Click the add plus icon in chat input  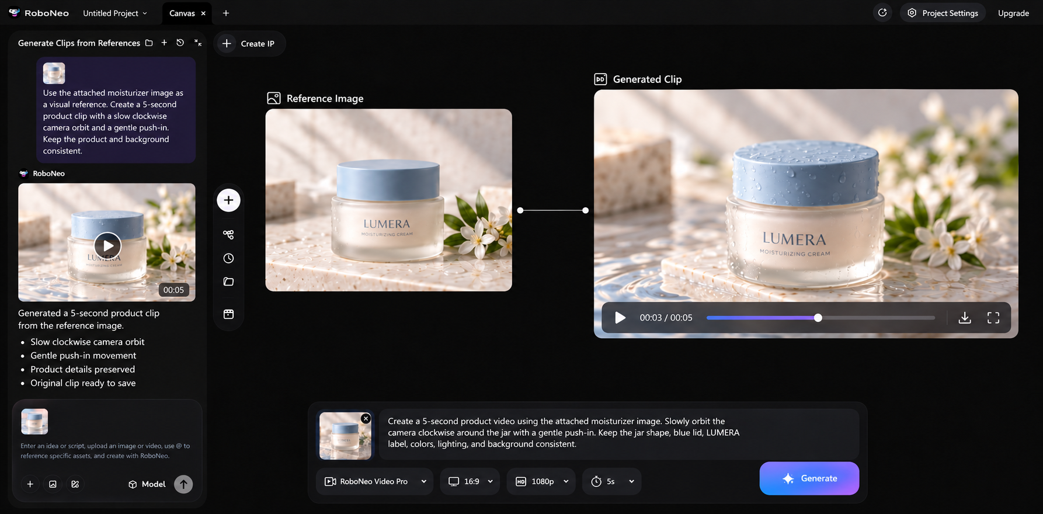(30, 484)
